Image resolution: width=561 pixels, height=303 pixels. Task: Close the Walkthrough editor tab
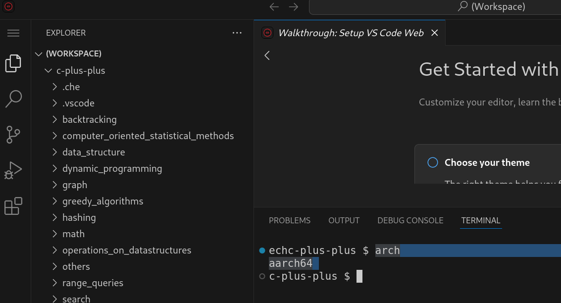435,33
